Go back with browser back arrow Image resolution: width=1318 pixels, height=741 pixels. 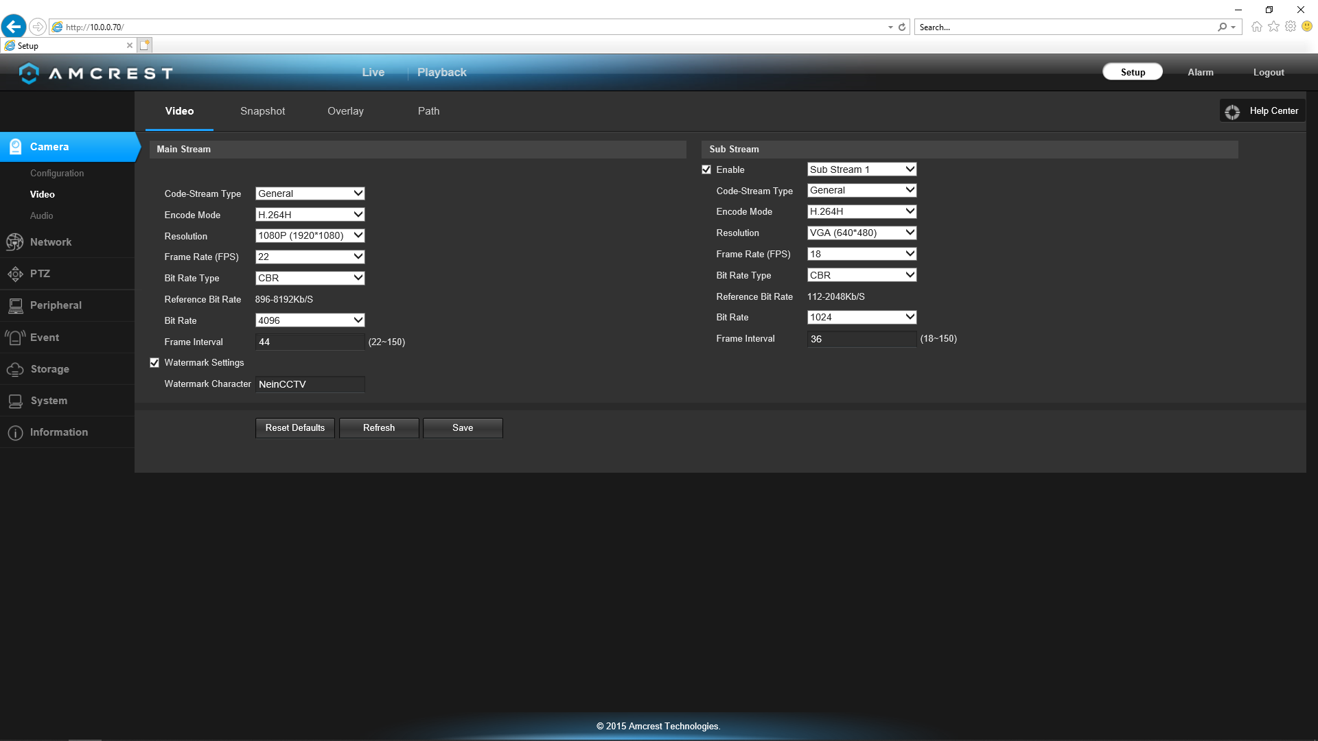pos(14,27)
